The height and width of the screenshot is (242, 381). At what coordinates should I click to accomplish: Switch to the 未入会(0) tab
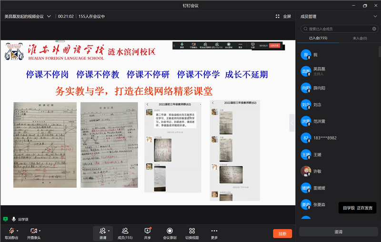pos(359,38)
